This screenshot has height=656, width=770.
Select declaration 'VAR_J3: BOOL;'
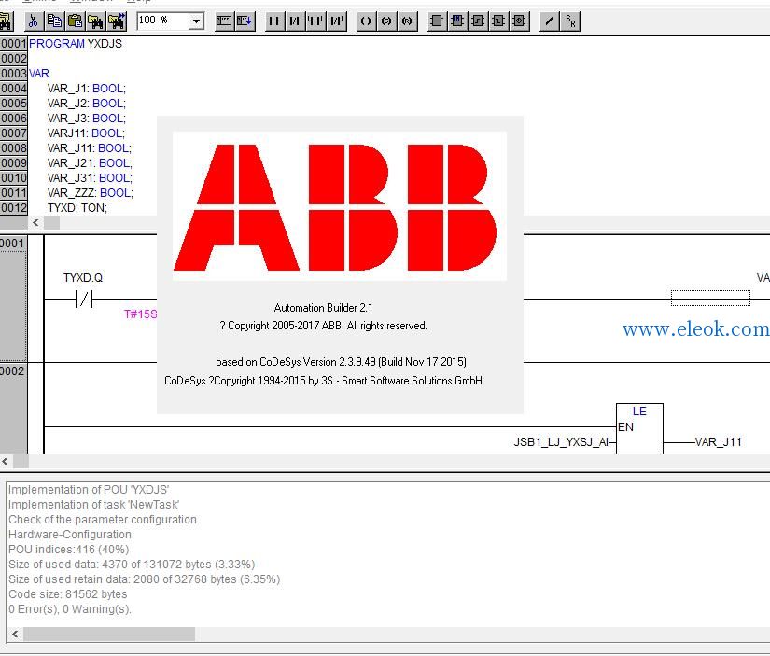click(87, 119)
